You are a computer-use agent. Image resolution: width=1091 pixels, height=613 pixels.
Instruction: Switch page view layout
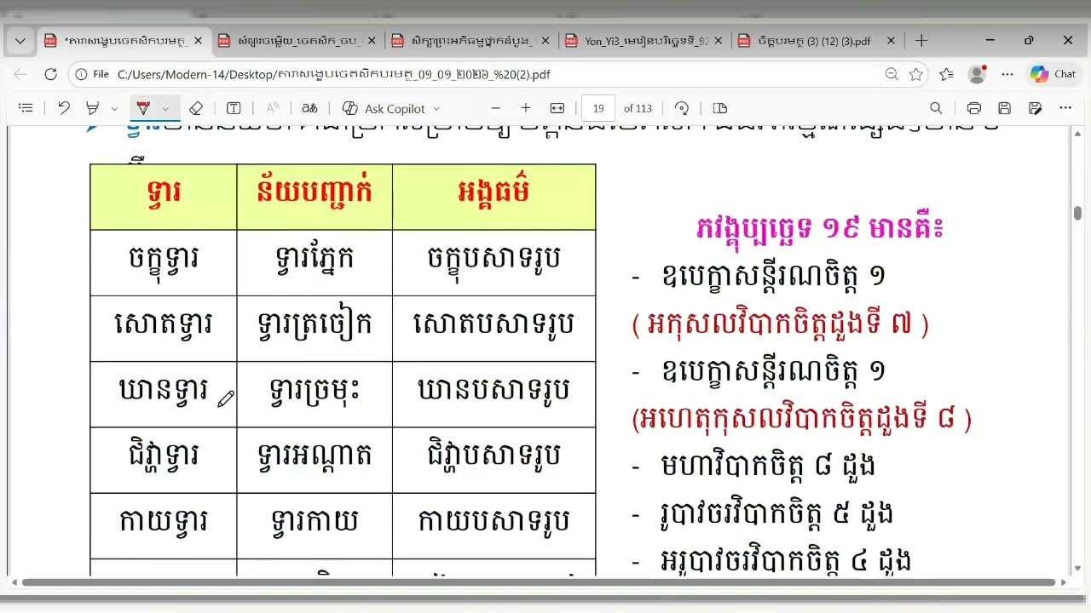(719, 108)
